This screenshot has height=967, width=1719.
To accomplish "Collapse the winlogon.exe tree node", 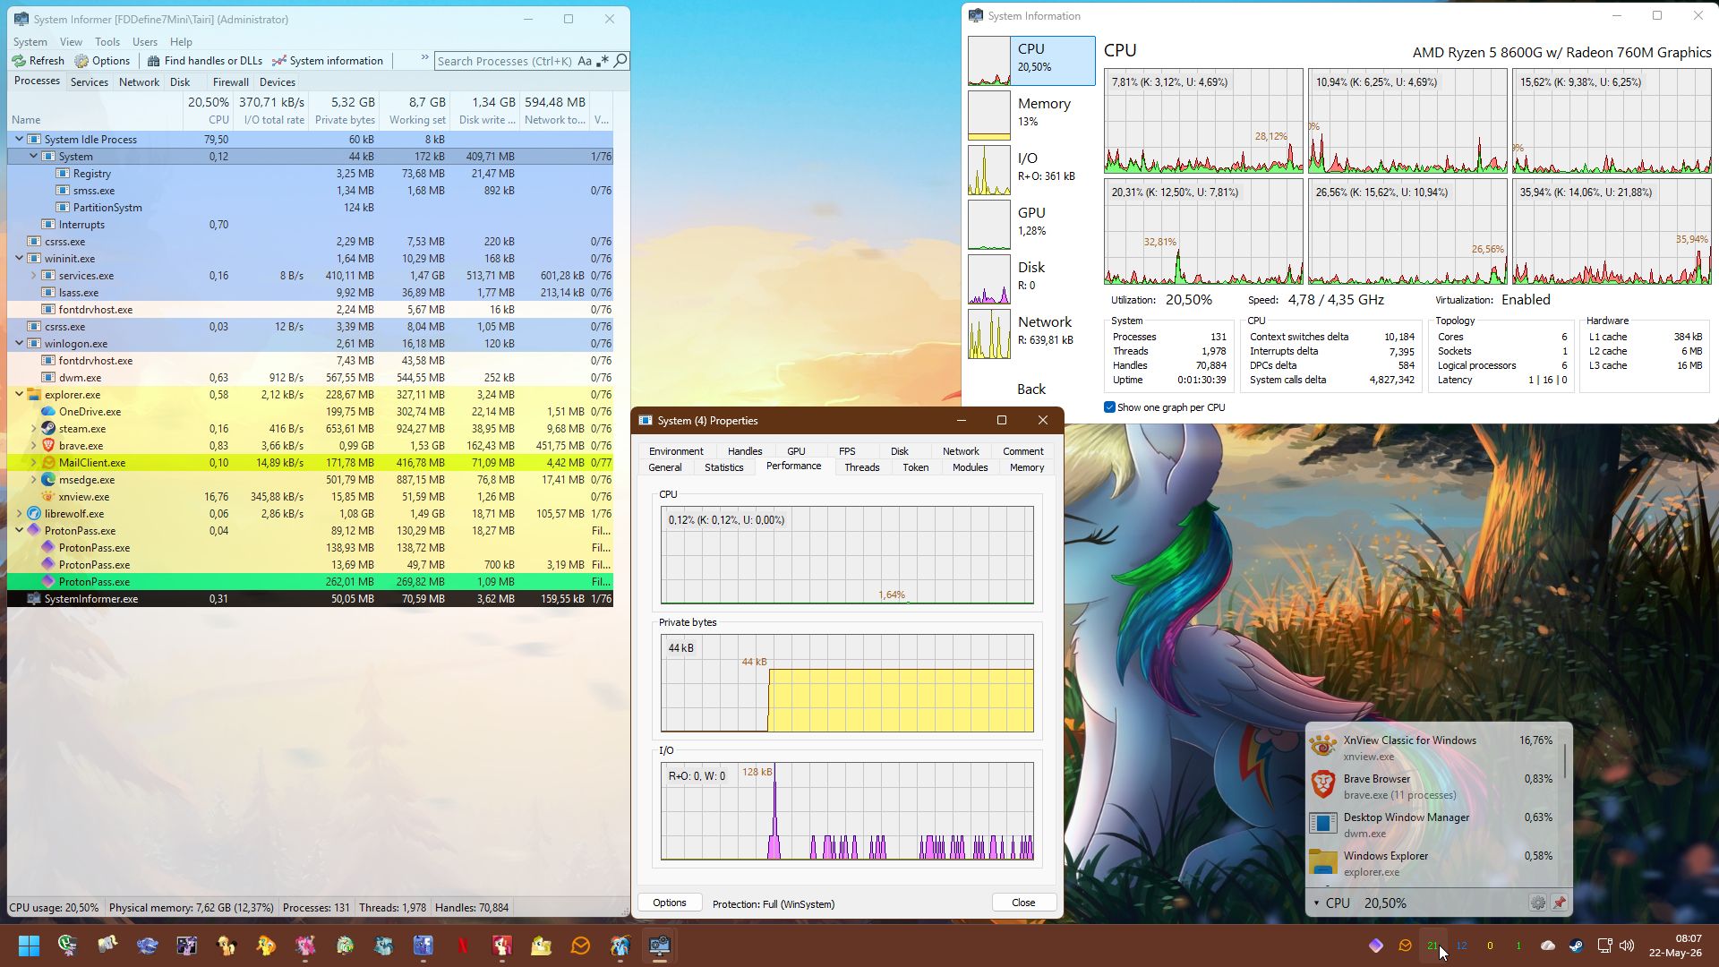I will coord(19,344).
